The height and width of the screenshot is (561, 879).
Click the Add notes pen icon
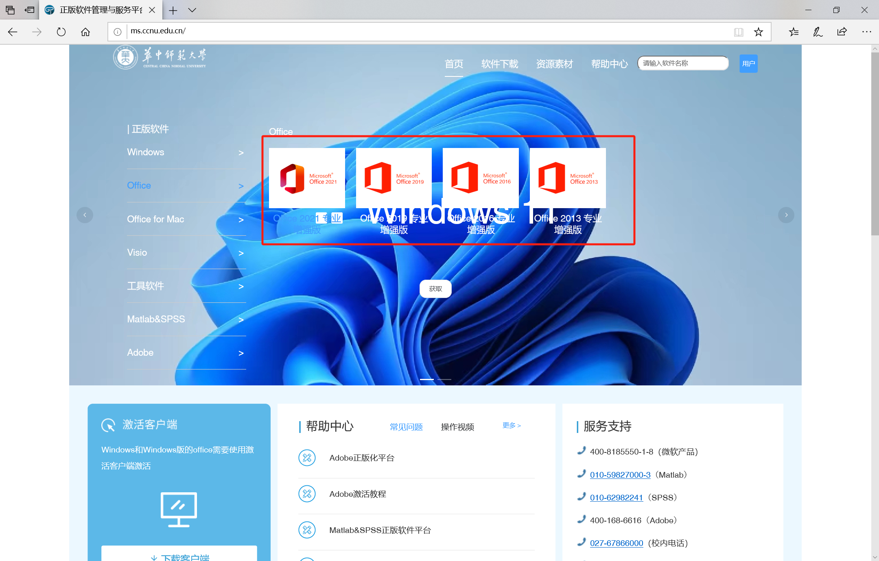pos(818,32)
